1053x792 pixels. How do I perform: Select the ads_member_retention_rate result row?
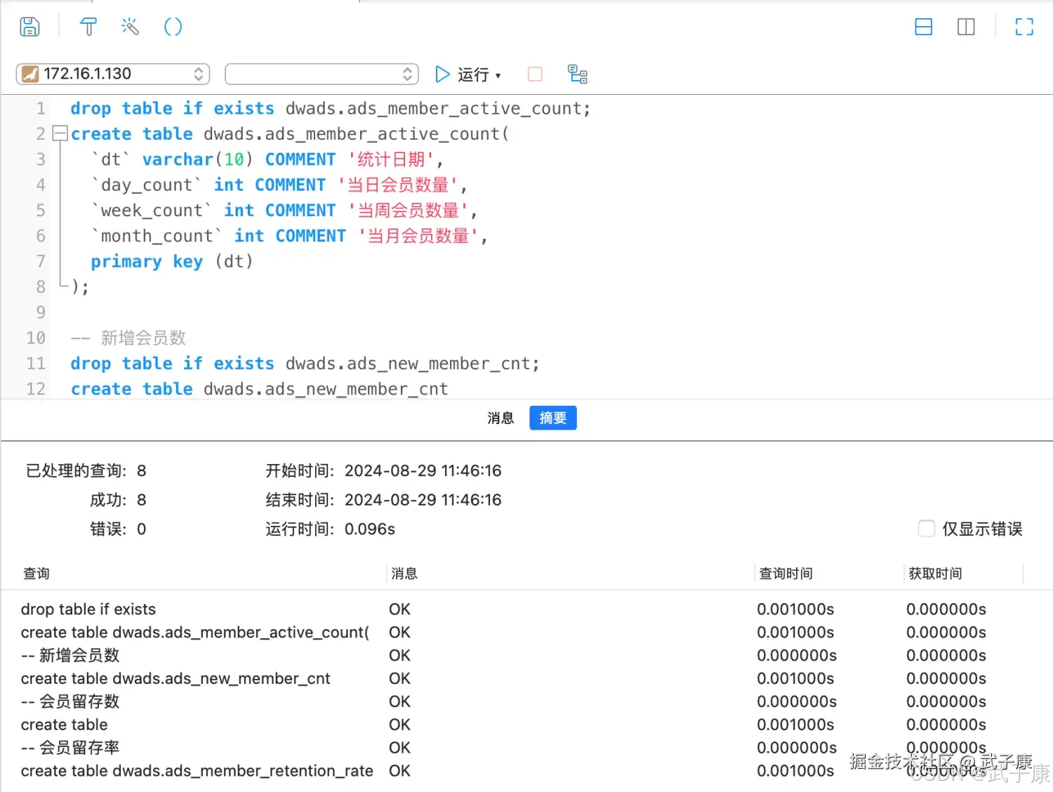coord(526,771)
